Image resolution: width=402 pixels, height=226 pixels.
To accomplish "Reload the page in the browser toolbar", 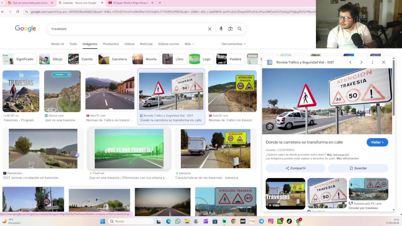I will pyautogui.click(x=18, y=12).
